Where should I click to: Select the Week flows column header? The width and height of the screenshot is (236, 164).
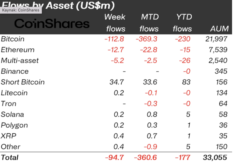pos(115,23)
